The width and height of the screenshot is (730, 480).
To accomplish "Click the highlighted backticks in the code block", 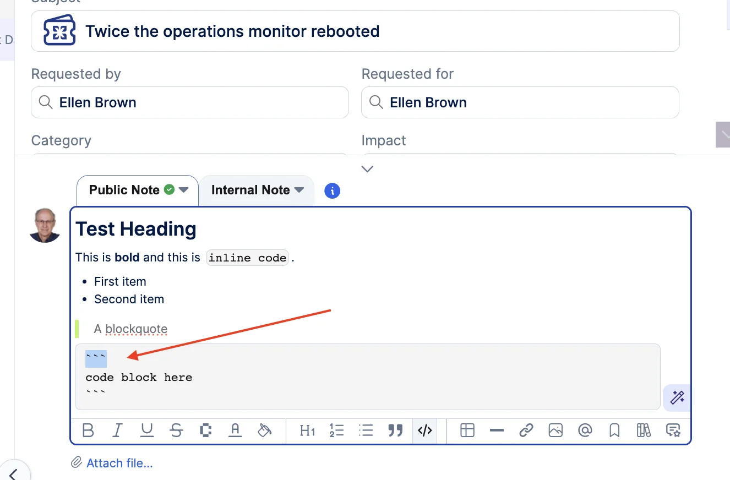I will pyautogui.click(x=96, y=358).
